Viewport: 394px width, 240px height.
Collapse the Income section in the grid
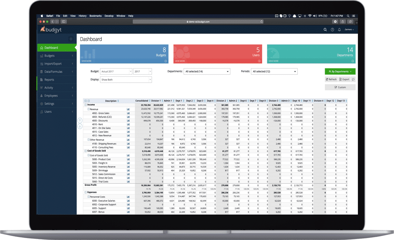tap(86, 105)
